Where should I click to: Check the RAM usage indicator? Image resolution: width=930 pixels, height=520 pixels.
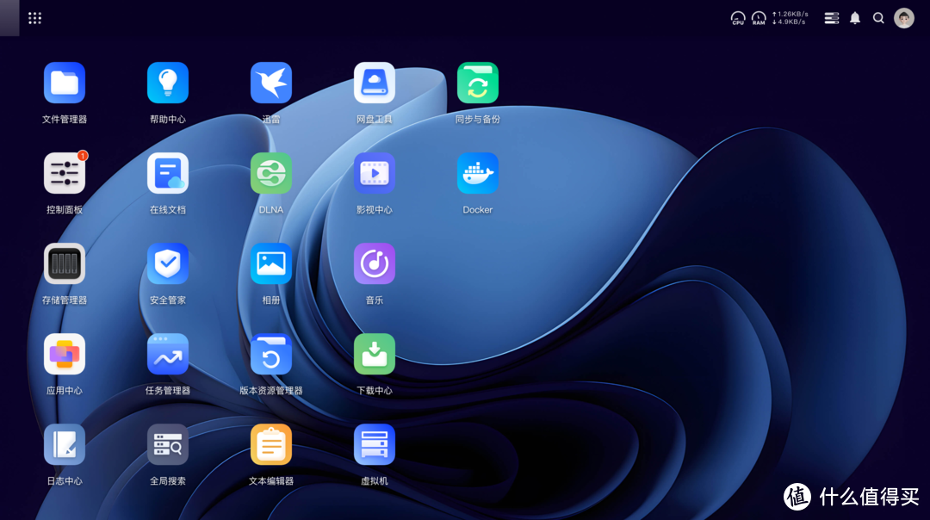(759, 18)
